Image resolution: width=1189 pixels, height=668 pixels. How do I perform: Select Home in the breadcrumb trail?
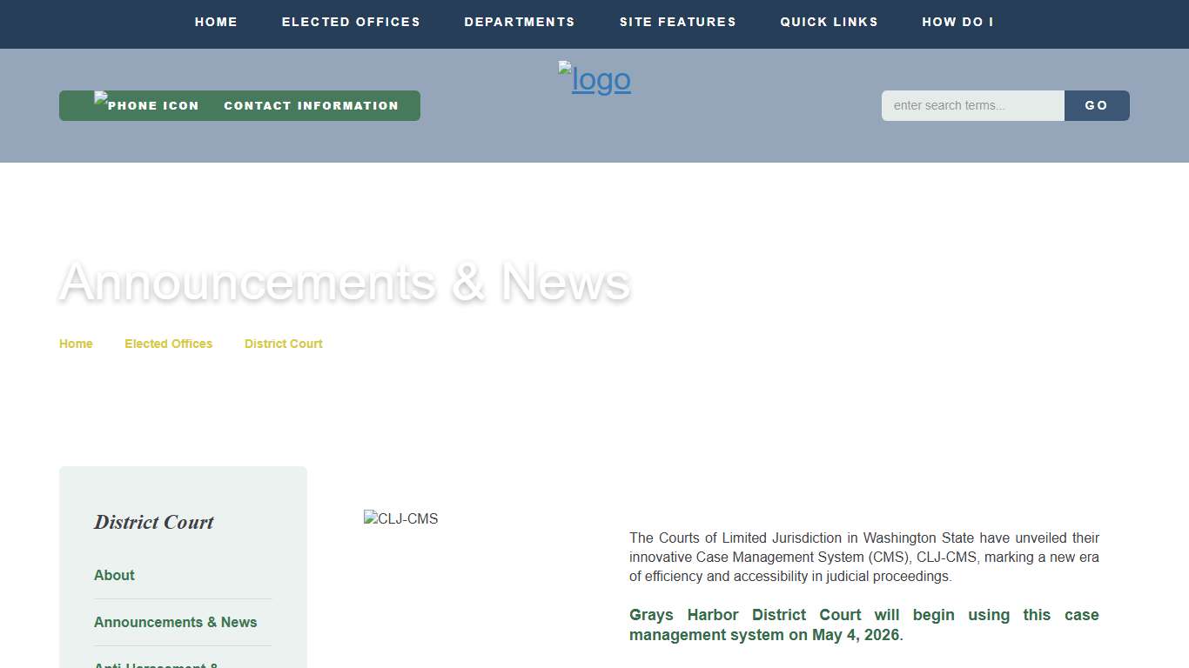76,344
